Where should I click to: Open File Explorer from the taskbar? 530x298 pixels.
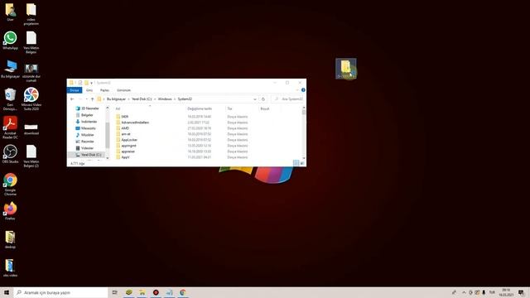click(x=142, y=292)
